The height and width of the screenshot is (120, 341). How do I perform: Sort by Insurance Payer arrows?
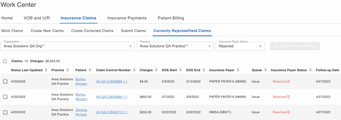(238, 70)
